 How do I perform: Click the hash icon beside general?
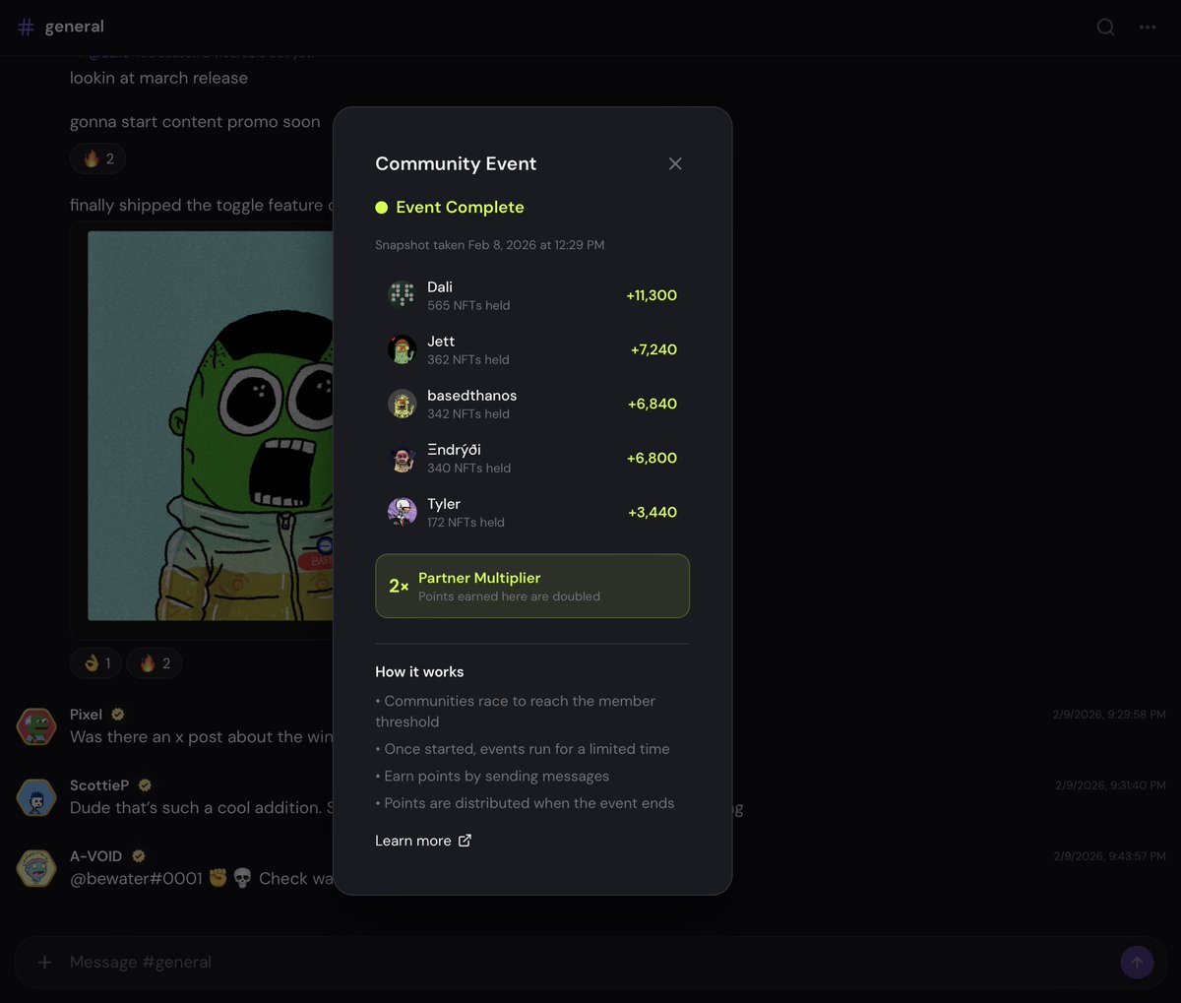(x=27, y=27)
